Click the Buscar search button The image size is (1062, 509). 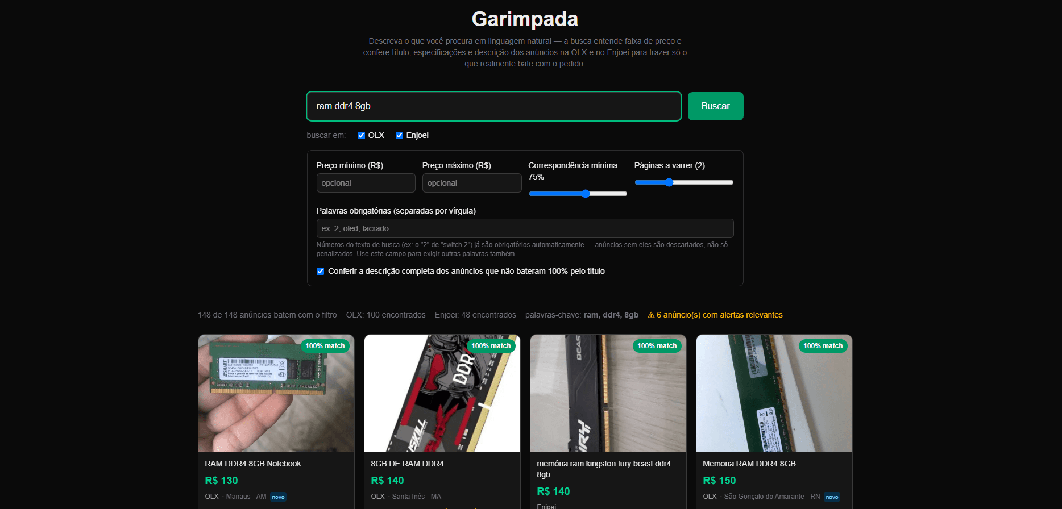pyautogui.click(x=715, y=106)
